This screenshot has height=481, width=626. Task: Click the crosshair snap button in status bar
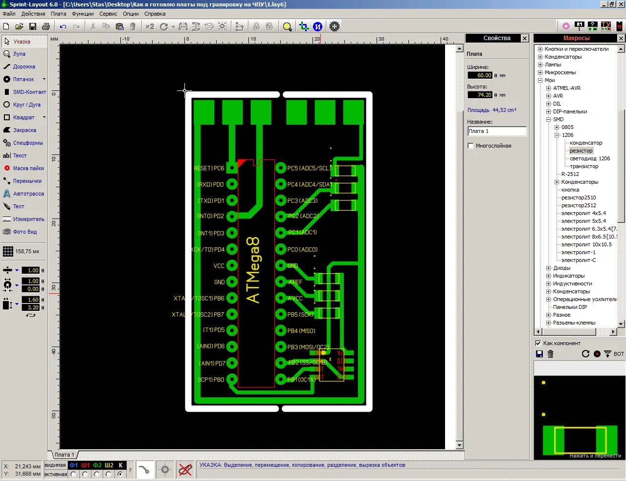click(x=165, y=470)
